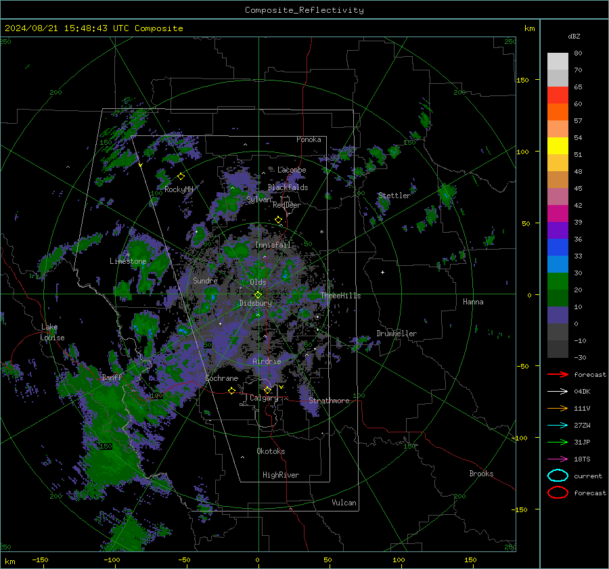Click the HighRiver city label
The height and width of the screenshot is (569, 609).
(281, 475)
